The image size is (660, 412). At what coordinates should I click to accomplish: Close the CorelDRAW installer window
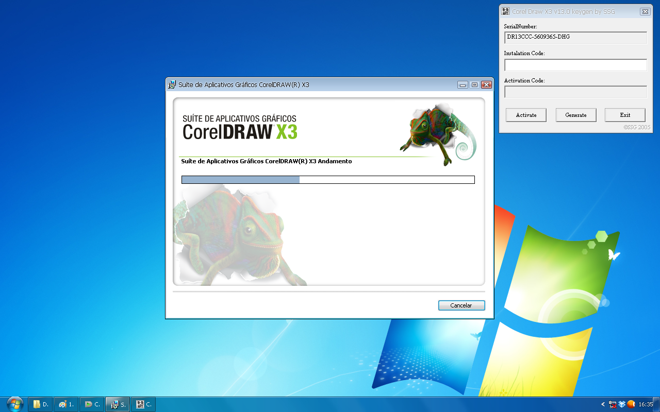[486, 85]
